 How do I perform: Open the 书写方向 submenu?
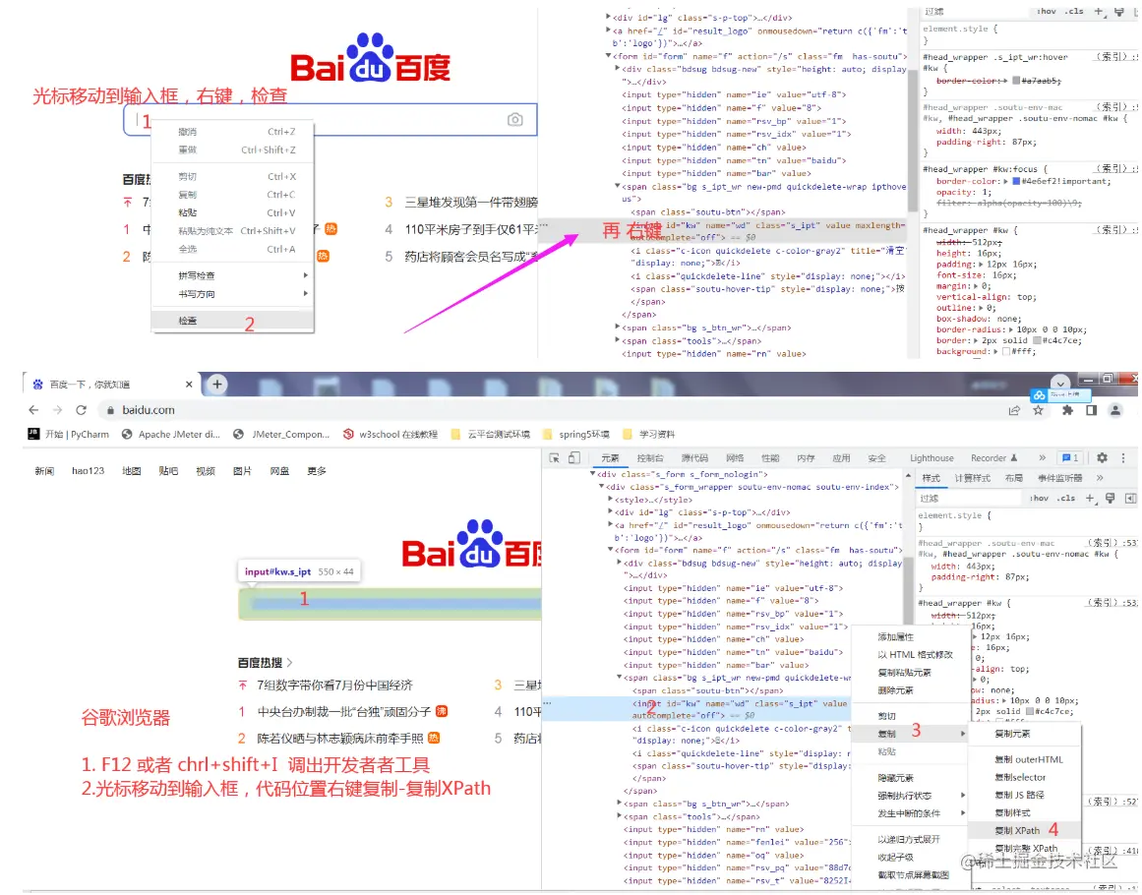tap(233, 294)
